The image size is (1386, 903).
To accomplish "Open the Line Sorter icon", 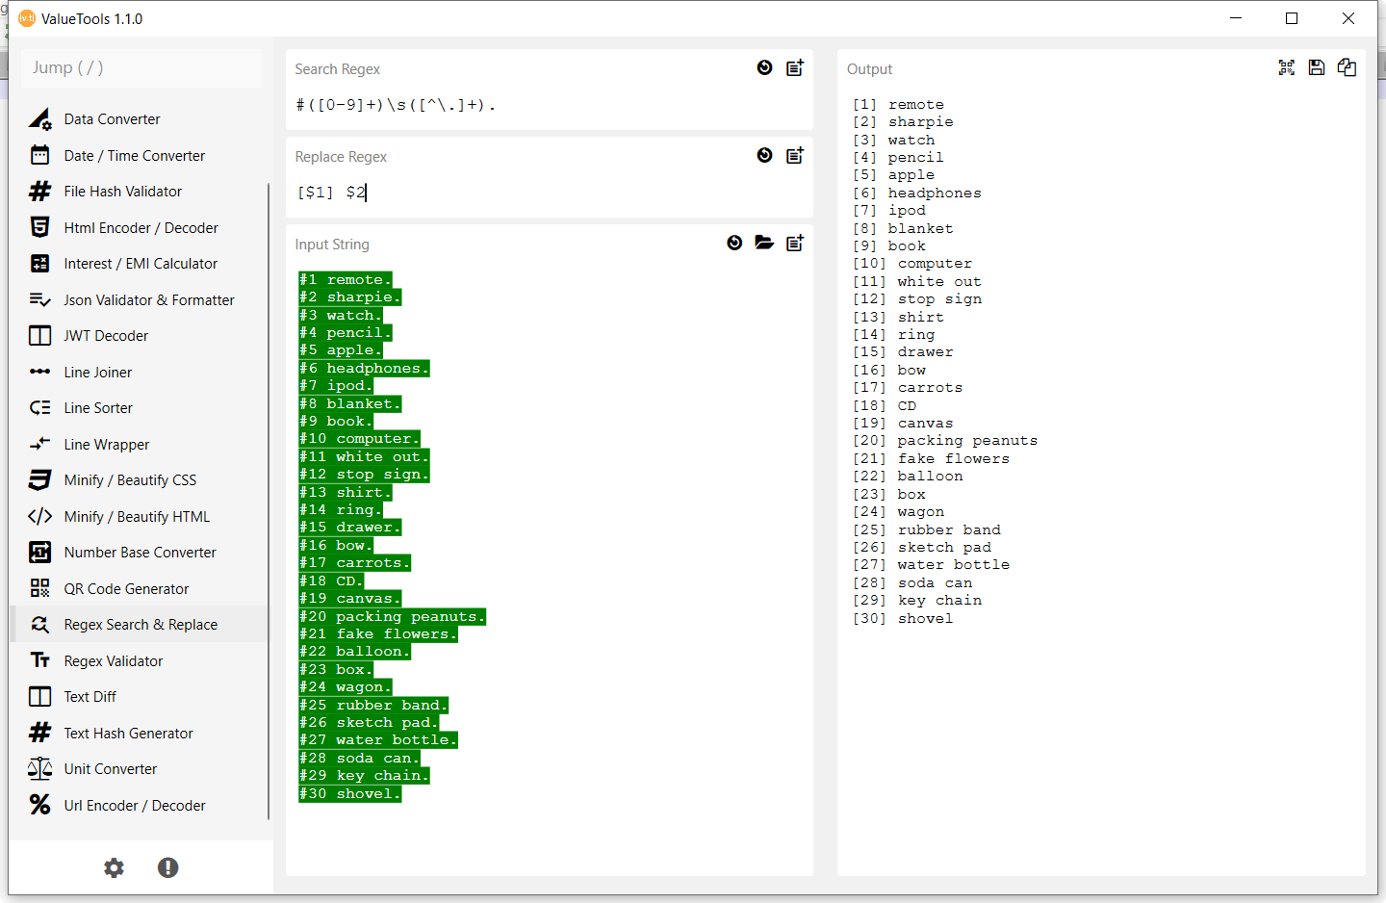I will click(39, 408).
